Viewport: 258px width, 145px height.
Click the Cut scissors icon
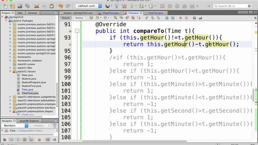[x=37, y=6]
